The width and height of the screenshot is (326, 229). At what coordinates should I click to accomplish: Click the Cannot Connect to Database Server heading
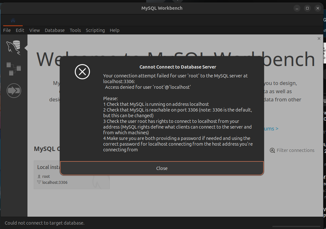[178, 67]
